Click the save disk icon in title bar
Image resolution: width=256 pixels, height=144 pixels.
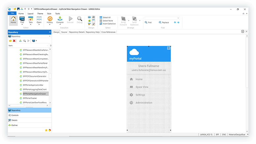click(18, 9)
